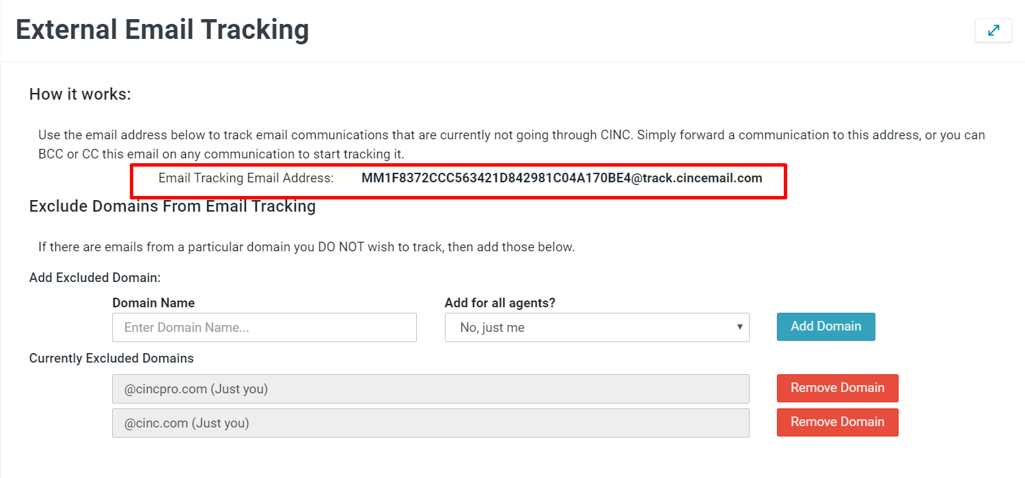Click the @cincpro.com (Just you) entry
The width and height of the screenshot is (1025, 478).
430,388
